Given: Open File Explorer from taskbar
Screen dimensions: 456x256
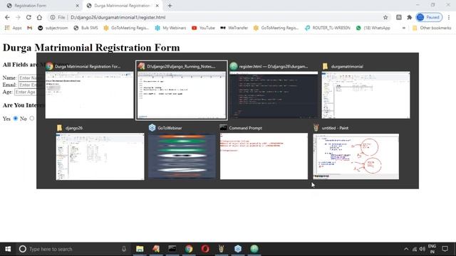Looking at the screenshot, I should pos(140,249).
